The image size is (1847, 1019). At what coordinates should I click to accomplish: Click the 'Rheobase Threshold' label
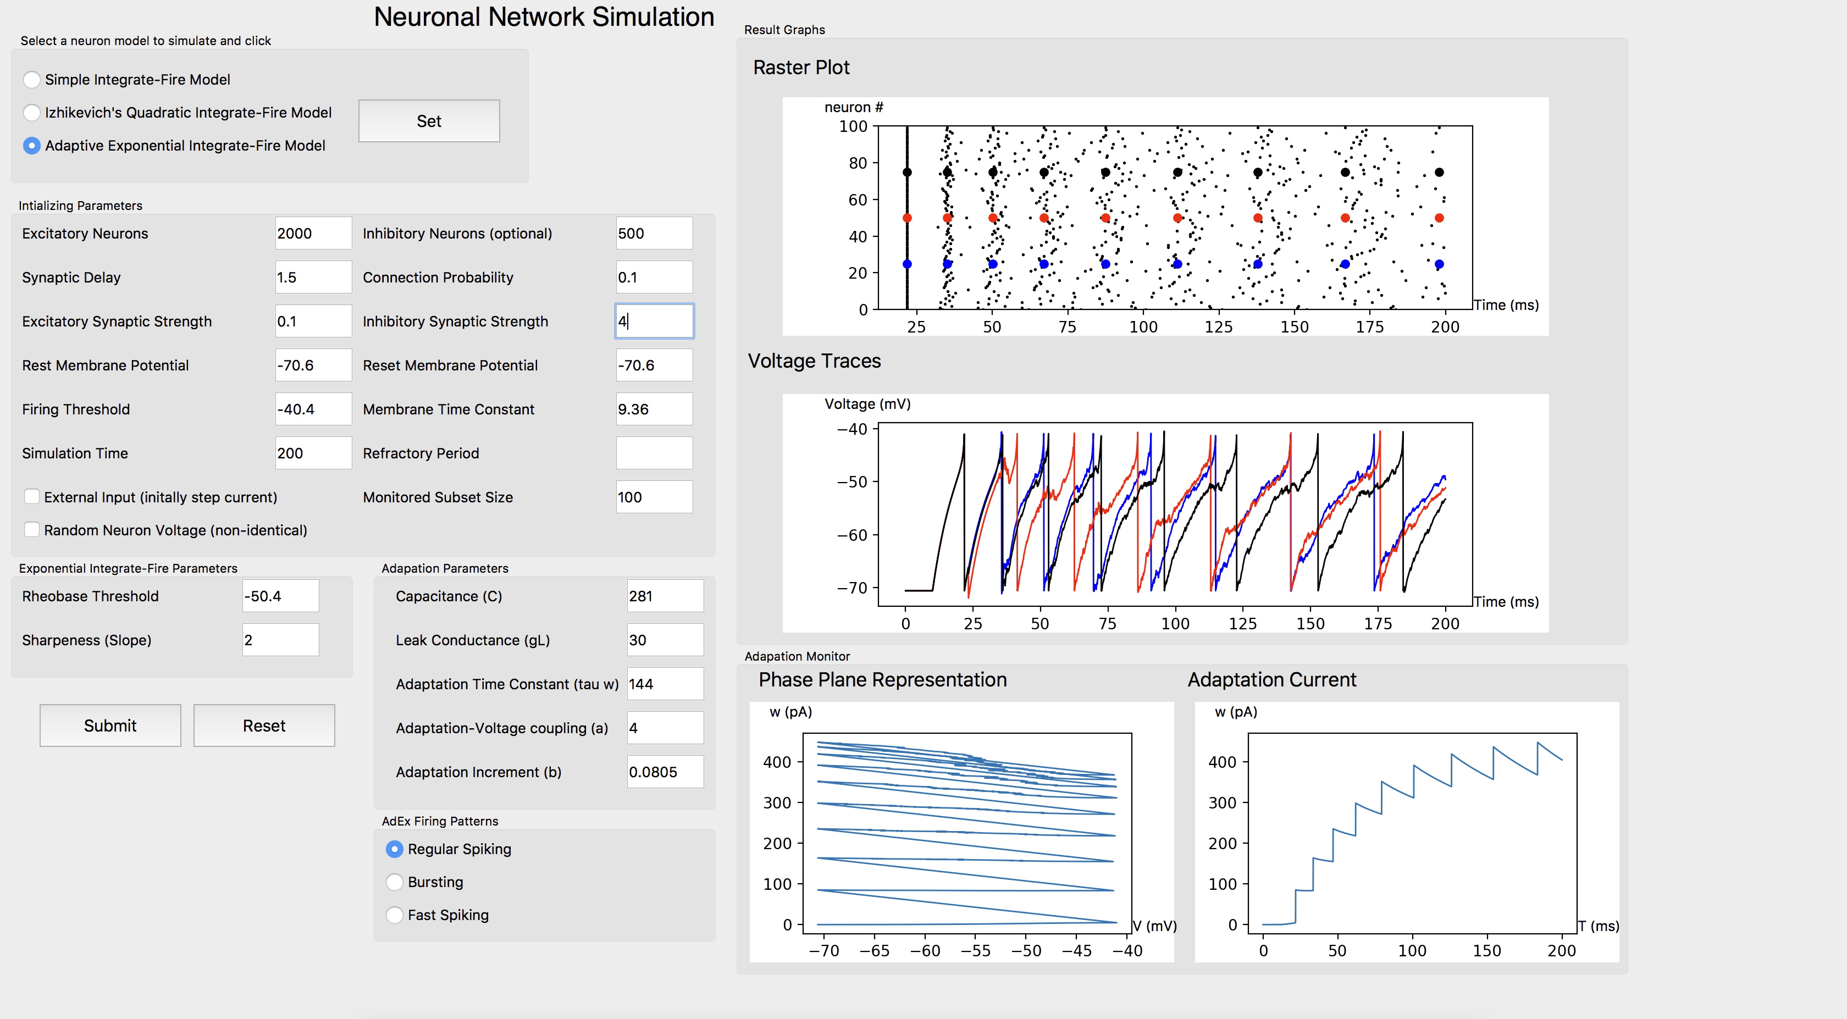tap(90, 596)
